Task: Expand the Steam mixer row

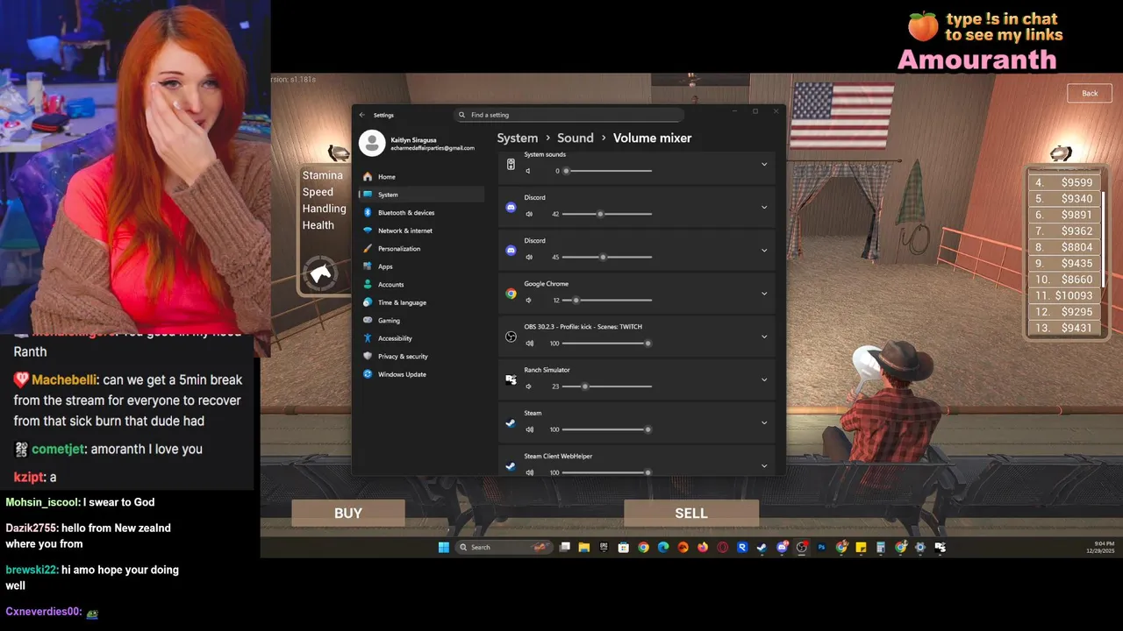Action: [764, 422]
